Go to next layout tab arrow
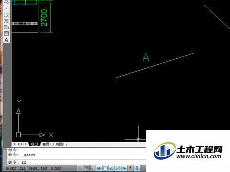This screenshot has width=230, height=172. point(22,144)
